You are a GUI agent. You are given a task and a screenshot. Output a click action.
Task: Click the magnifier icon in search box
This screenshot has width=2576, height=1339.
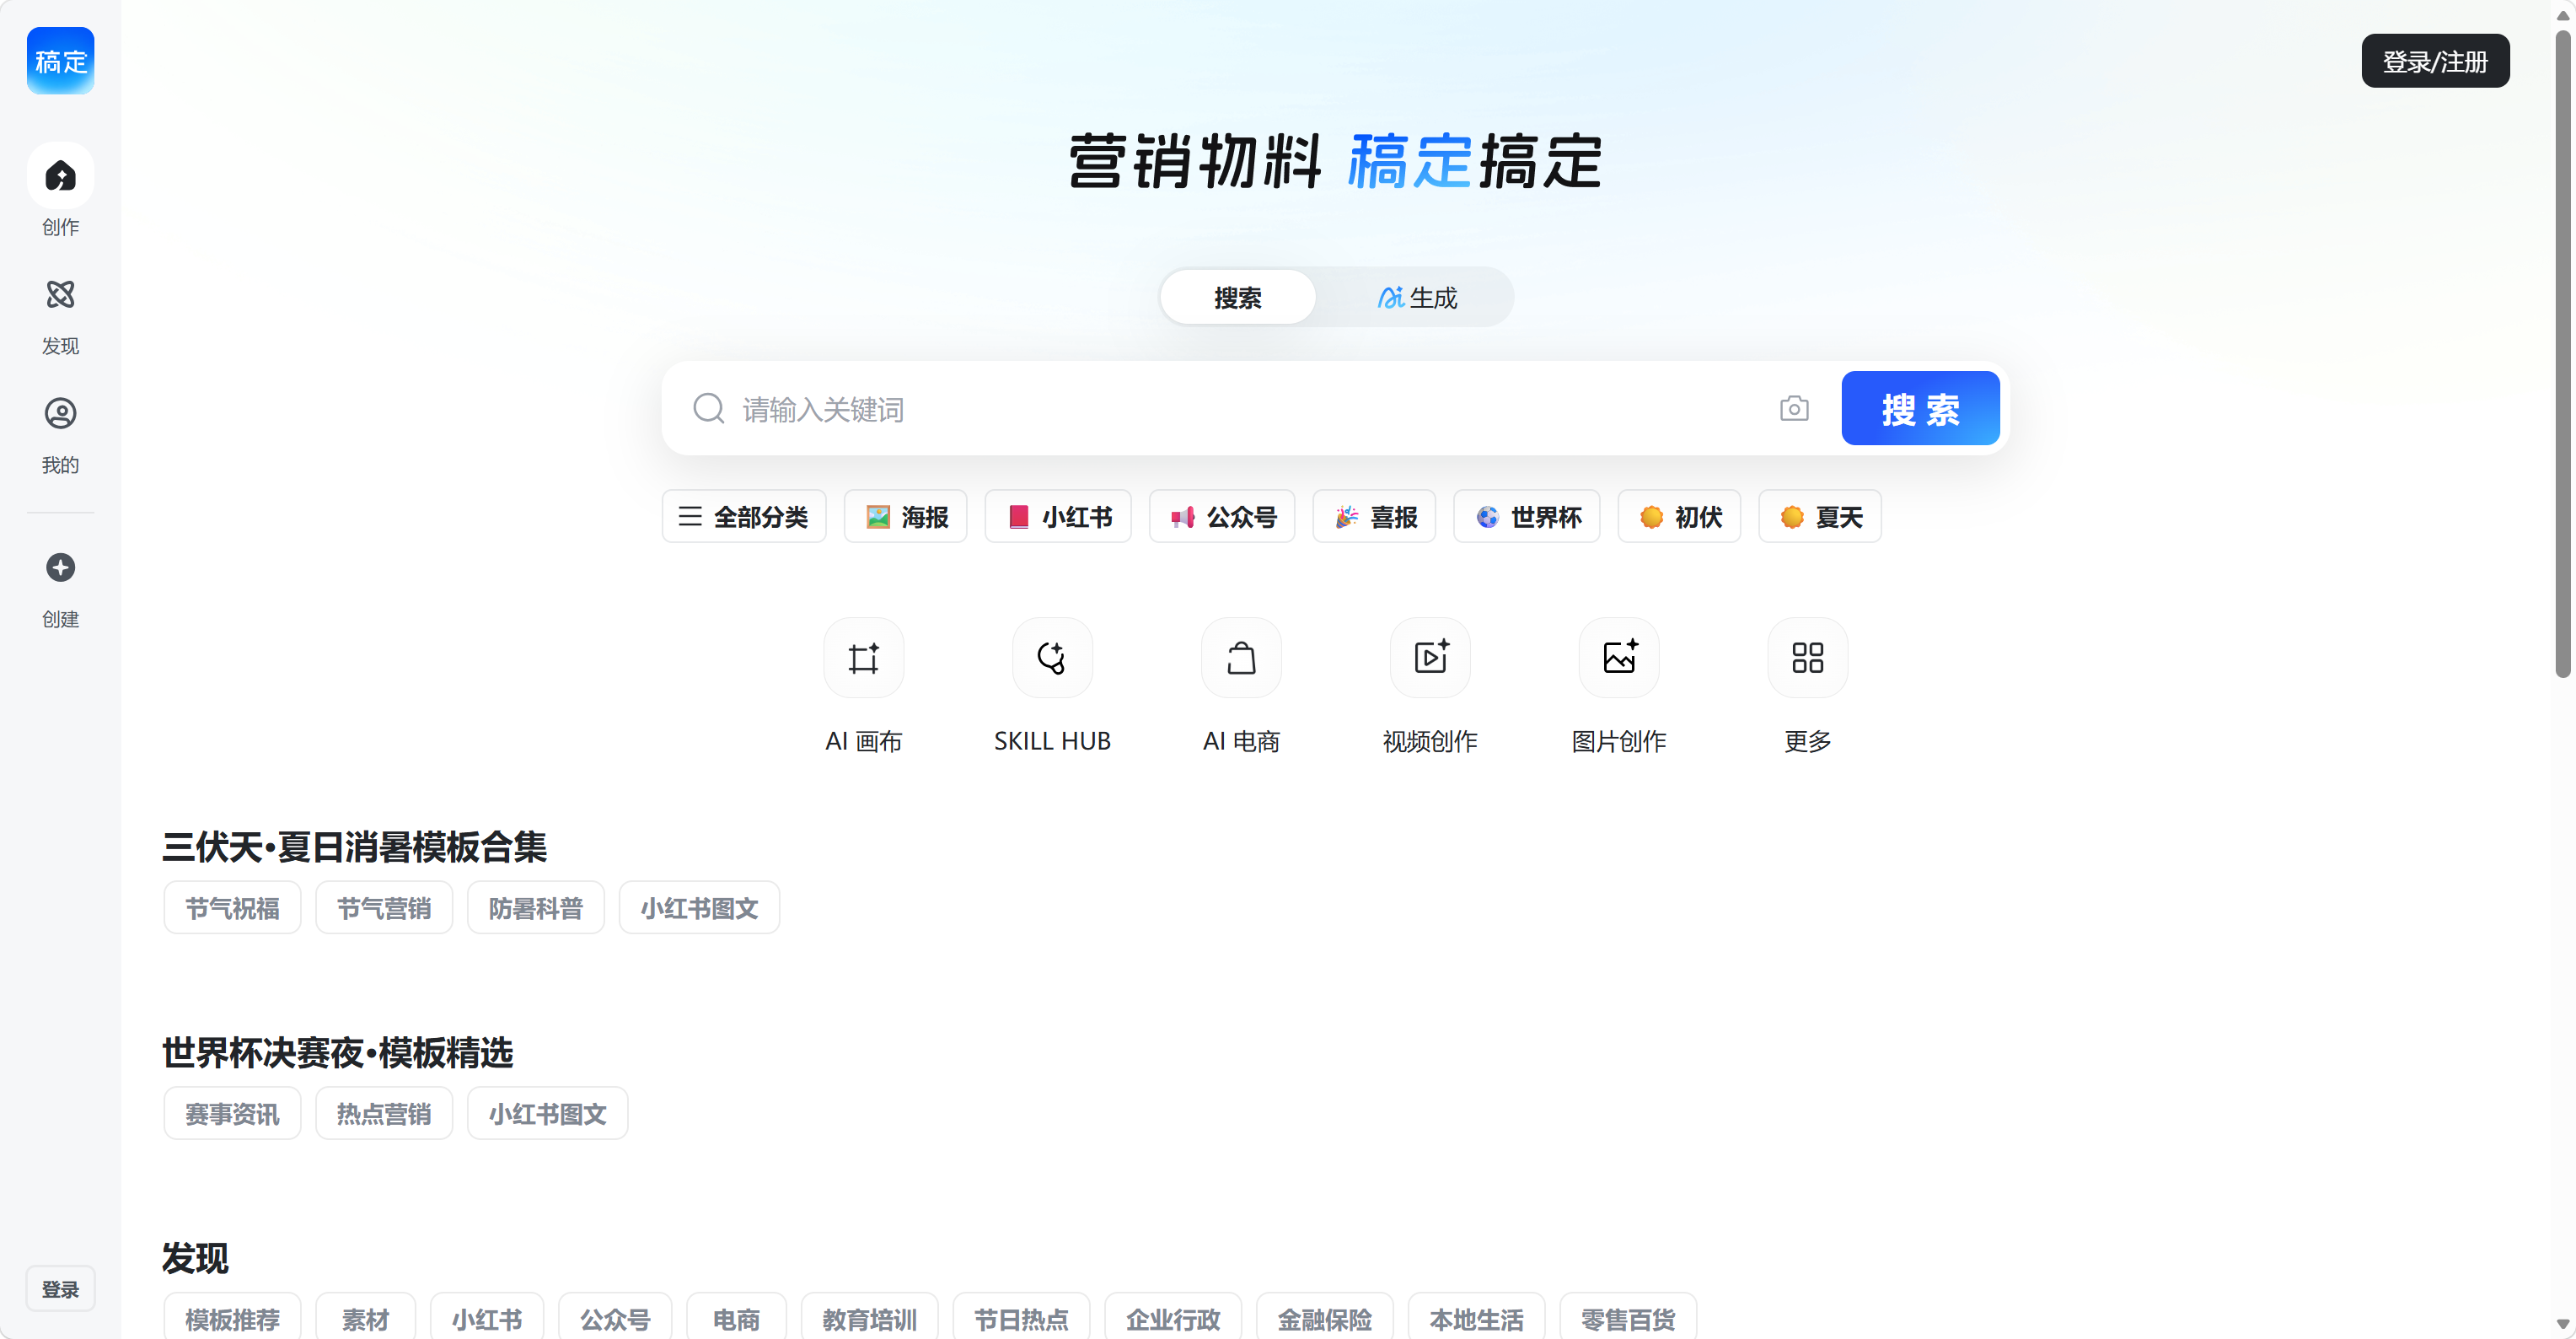tap(709, 408)
